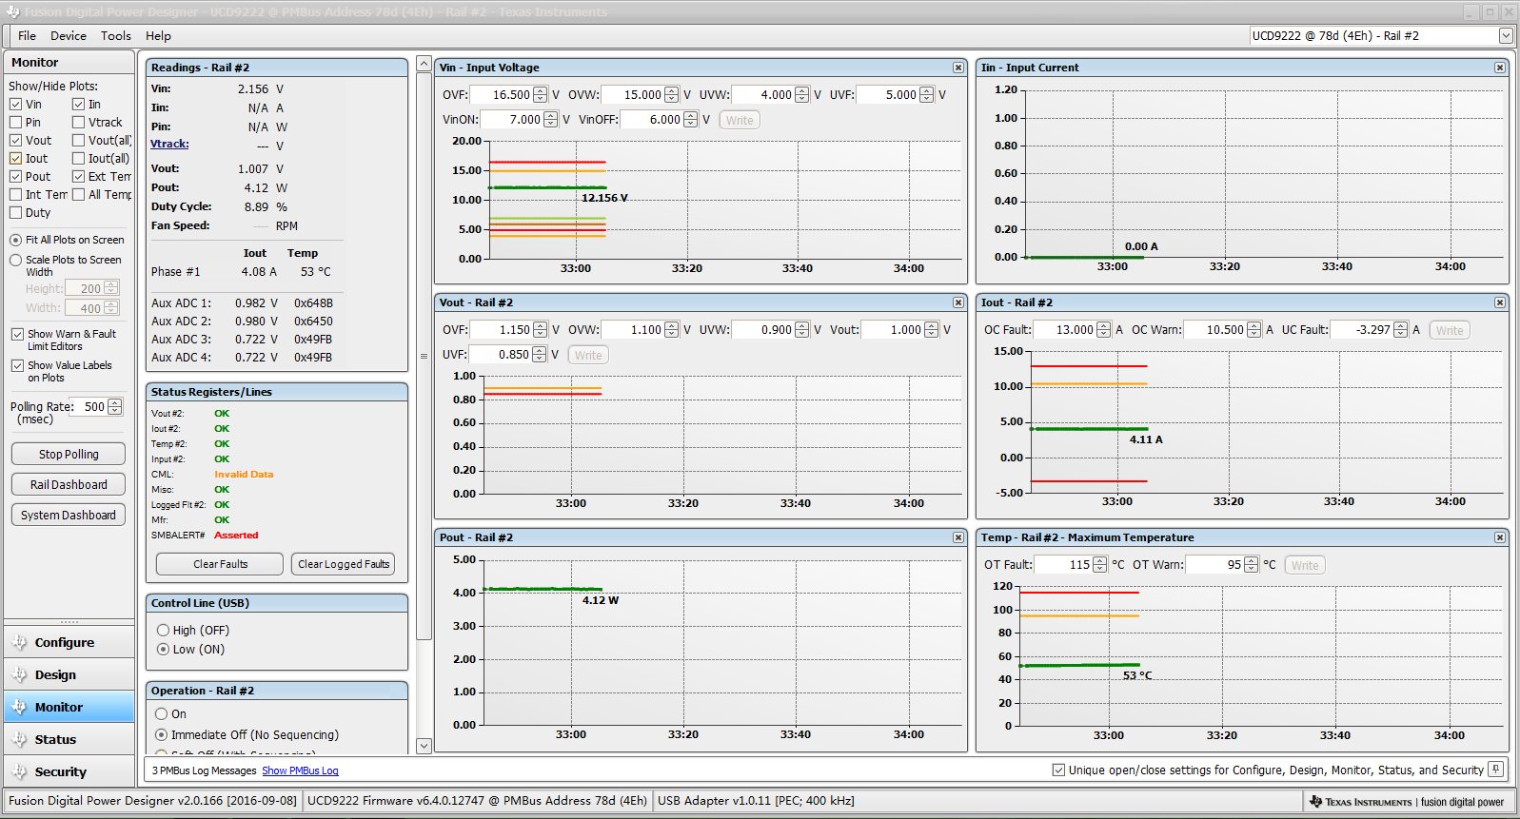
Task: Toggle the Vin plot checkbox
Action: pos(15,104)
